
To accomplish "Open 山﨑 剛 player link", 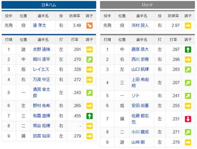I will (138, 142).
